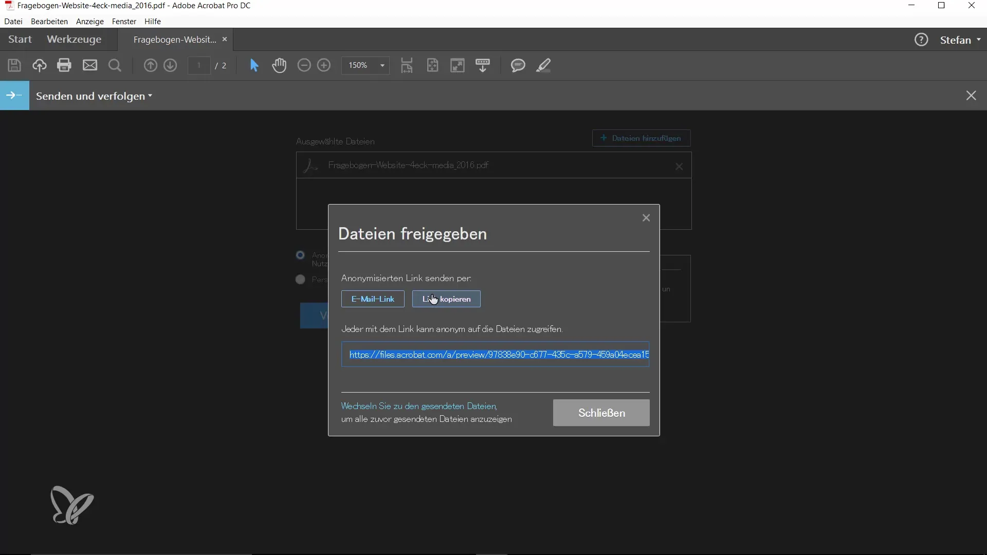Open the search magnifier tool
987x555 pixels.
115,65
